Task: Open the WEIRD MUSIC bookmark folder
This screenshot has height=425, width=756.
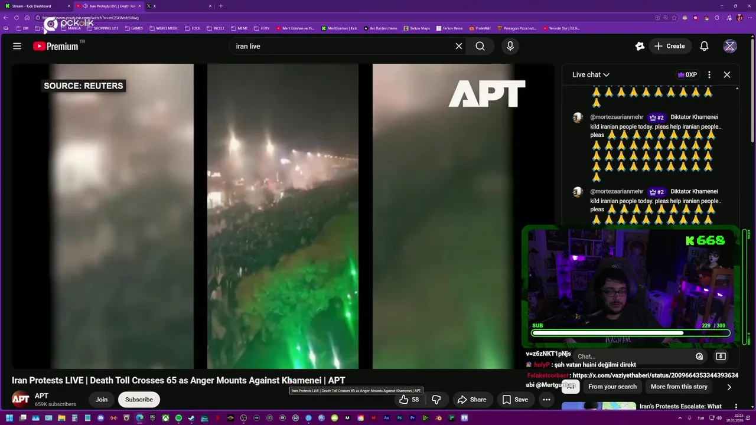Action: click(164, 28)
